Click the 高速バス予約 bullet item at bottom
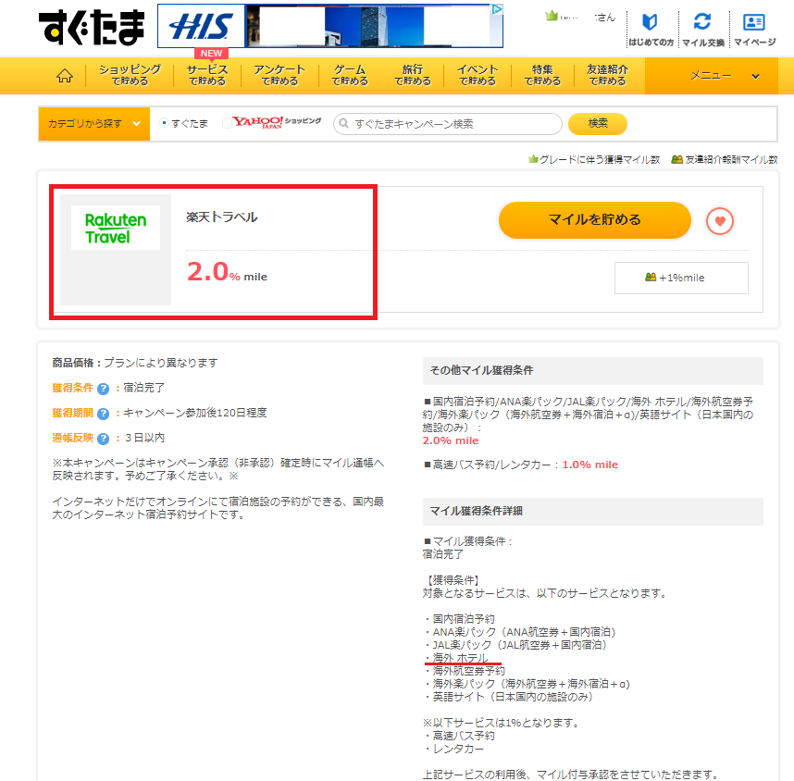Viewport: 794px width, 781px height. pos(464,736)
